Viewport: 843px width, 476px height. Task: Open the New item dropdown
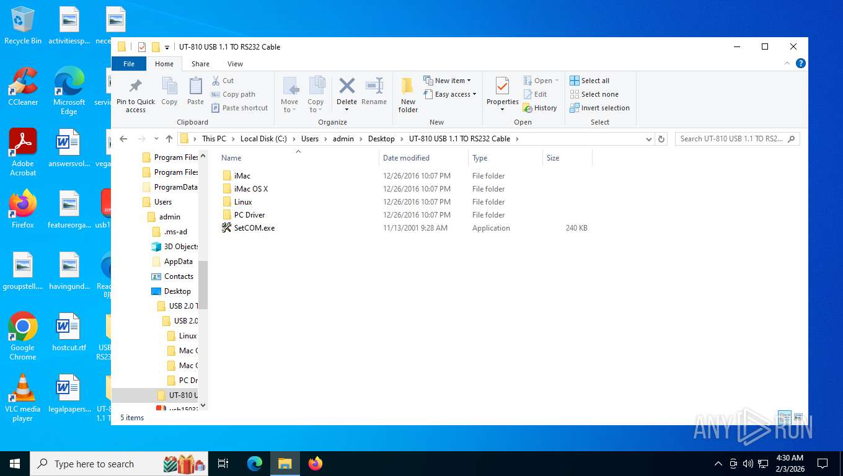click(x=447, y=81)
